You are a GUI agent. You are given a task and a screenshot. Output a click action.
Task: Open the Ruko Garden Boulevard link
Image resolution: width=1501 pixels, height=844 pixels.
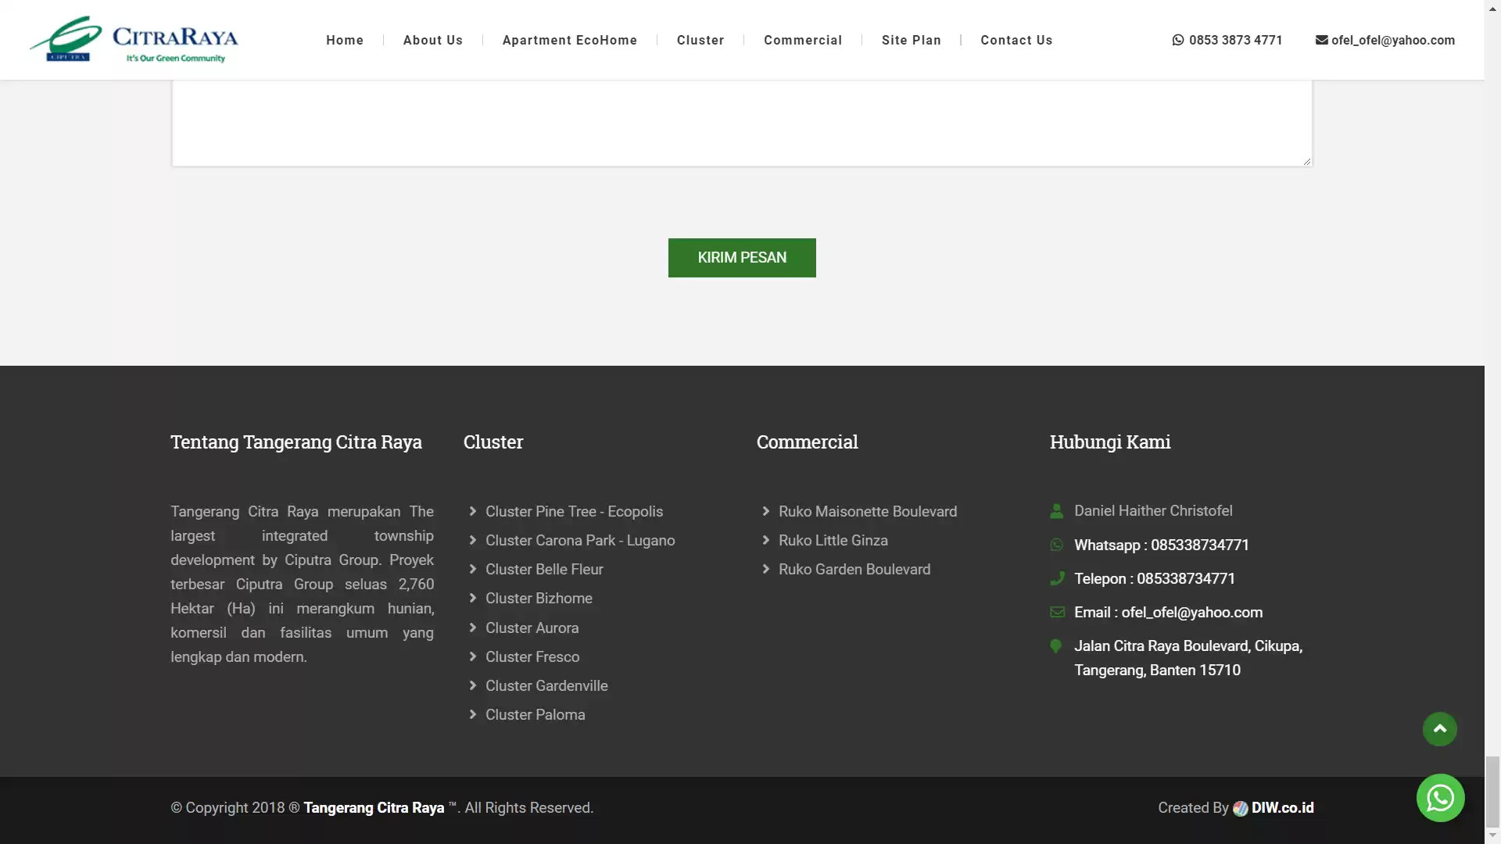(854, 569)
